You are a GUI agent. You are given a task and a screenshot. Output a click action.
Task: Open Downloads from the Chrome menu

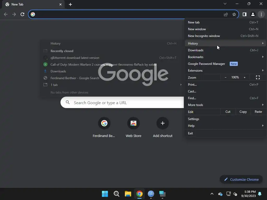[225, 50]
